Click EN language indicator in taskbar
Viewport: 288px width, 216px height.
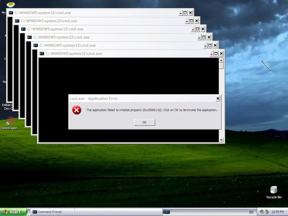[x=251, y=212]
